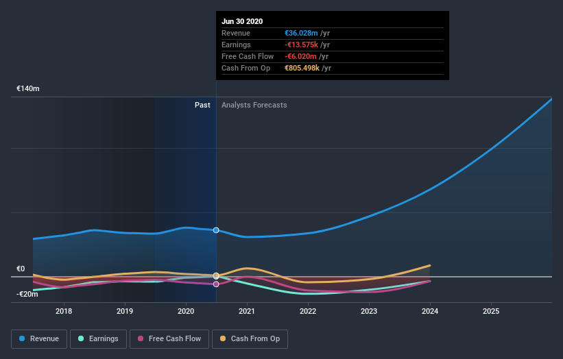Click the Revenue row label in tooltip

(x=235, y=33)
